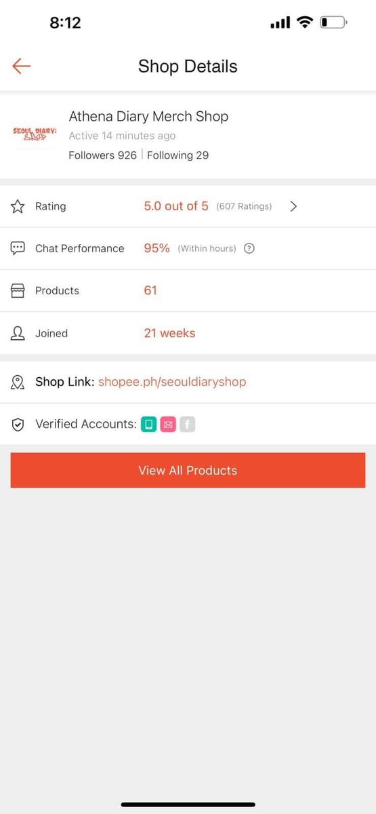This screenshot has width=376, height=814.
Task: Tap the pink email verified badge
Action: click(x=168, y=425)
